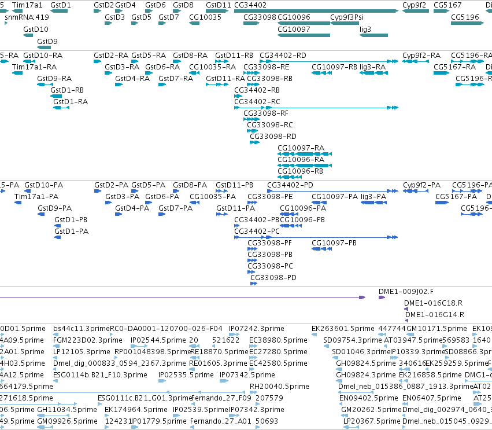Viewport: 492px width, 430px height.
Task: Open the GstD1-RB transcript label
Action: point(67,90)
